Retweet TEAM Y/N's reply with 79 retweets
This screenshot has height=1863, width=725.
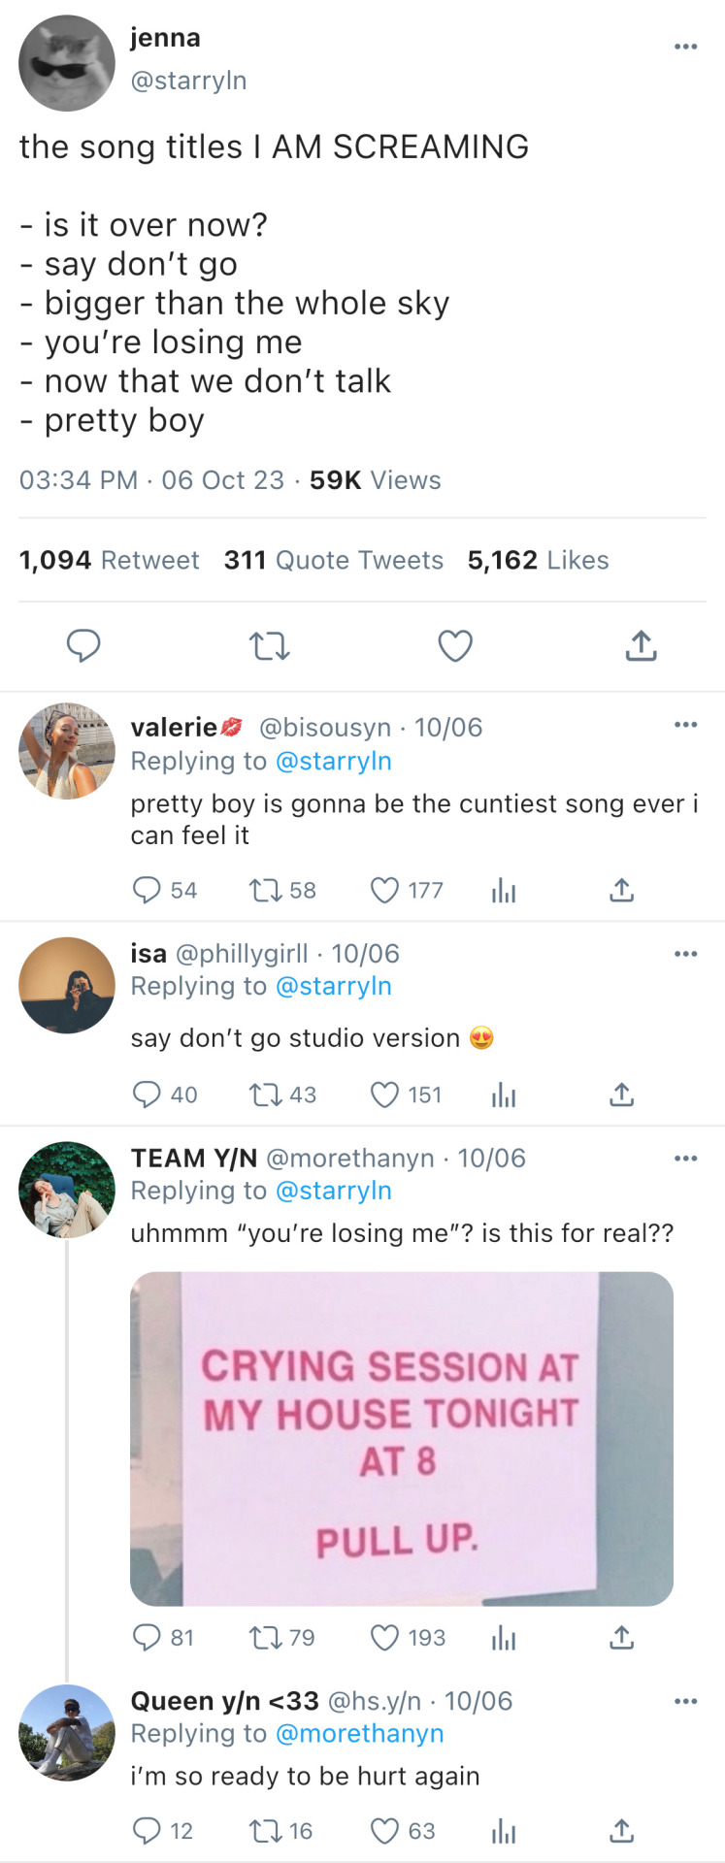265,1638
